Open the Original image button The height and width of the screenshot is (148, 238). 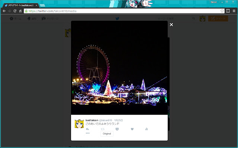coord(107,134)
